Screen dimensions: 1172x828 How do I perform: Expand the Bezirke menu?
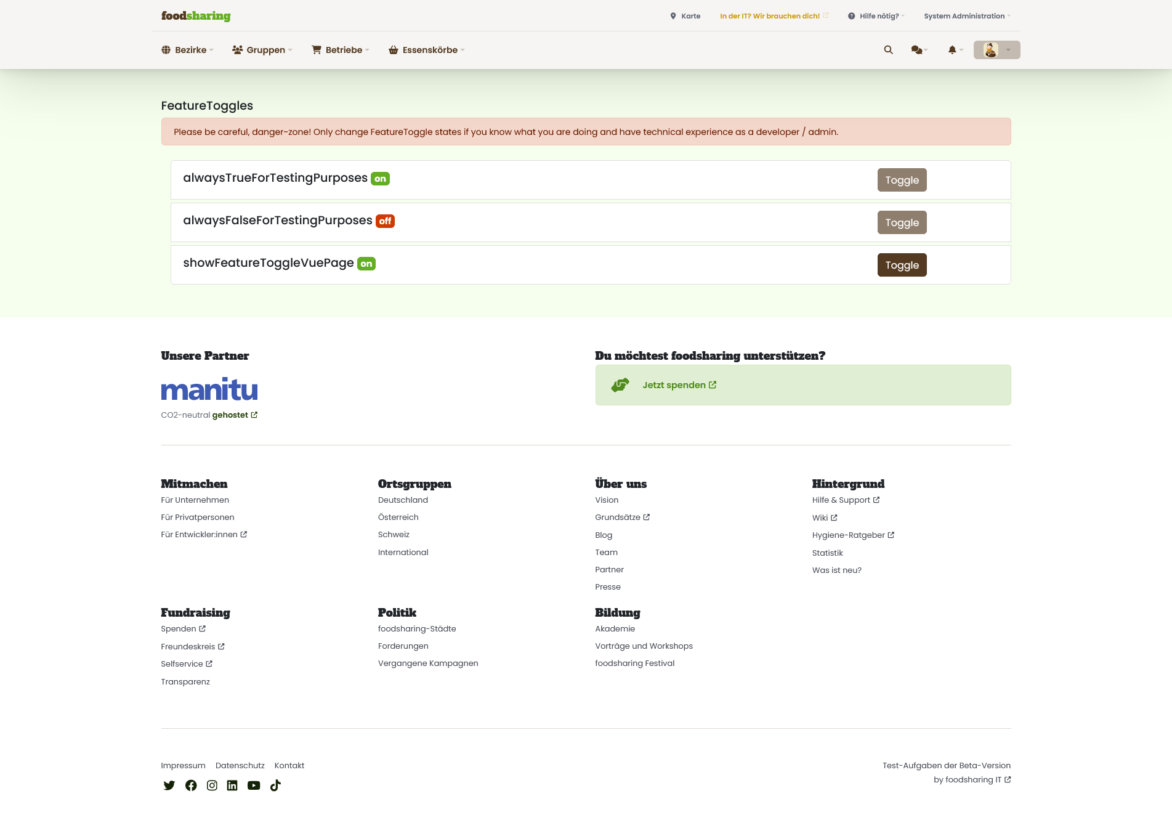tap(187, 50)
